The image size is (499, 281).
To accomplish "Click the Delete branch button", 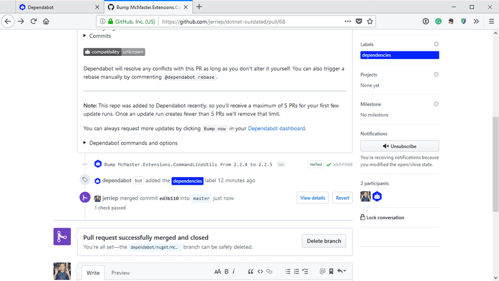I will 324,241.
